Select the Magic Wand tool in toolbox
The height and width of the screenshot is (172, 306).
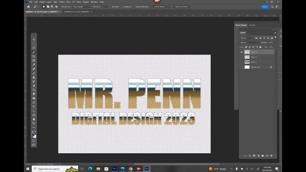click(x=34, y=52)
